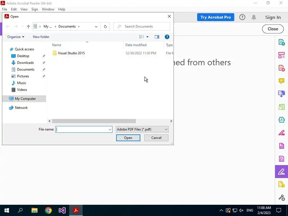Click the Search Documents field
This screenshot has height=216, width=288.
[x=142, y=26]
